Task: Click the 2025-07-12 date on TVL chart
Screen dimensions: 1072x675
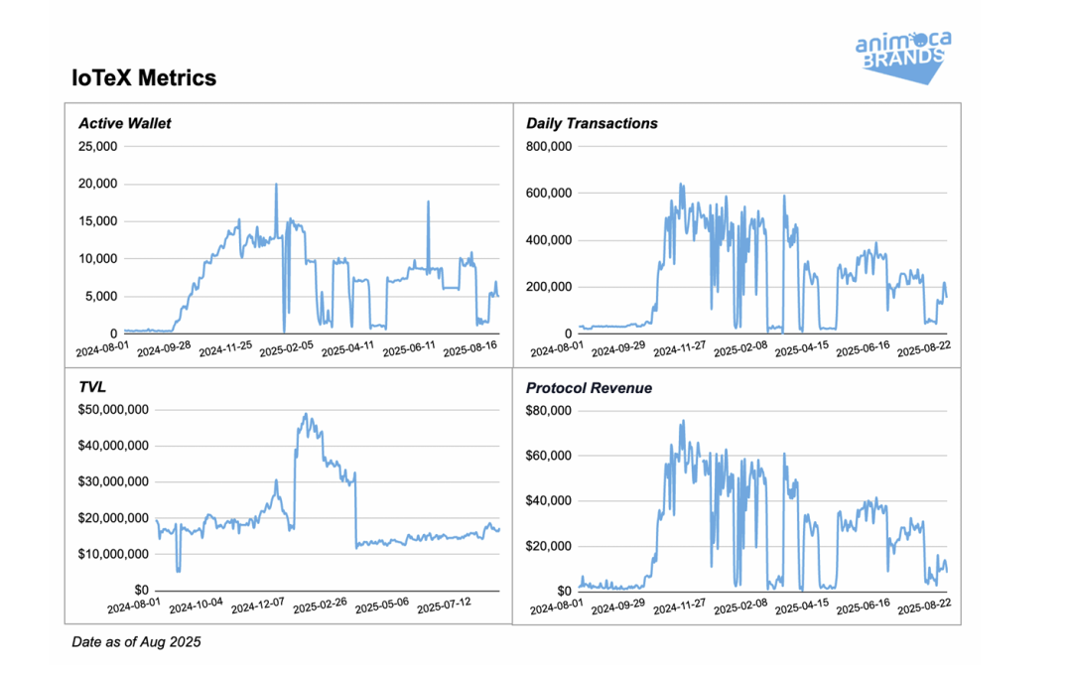Action: [x=447, y=606]
